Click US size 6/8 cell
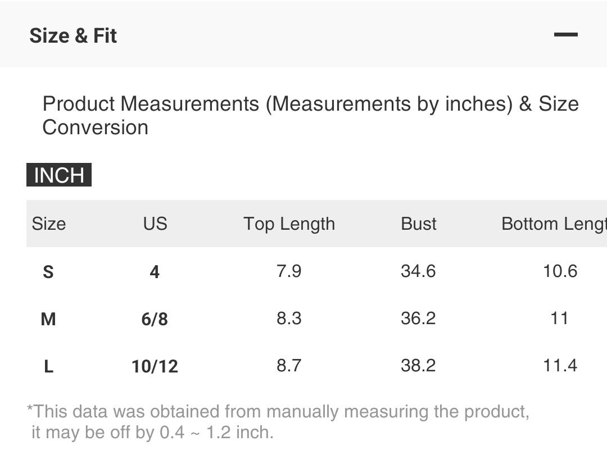This screenshot has height=450, width=607. 155,319
